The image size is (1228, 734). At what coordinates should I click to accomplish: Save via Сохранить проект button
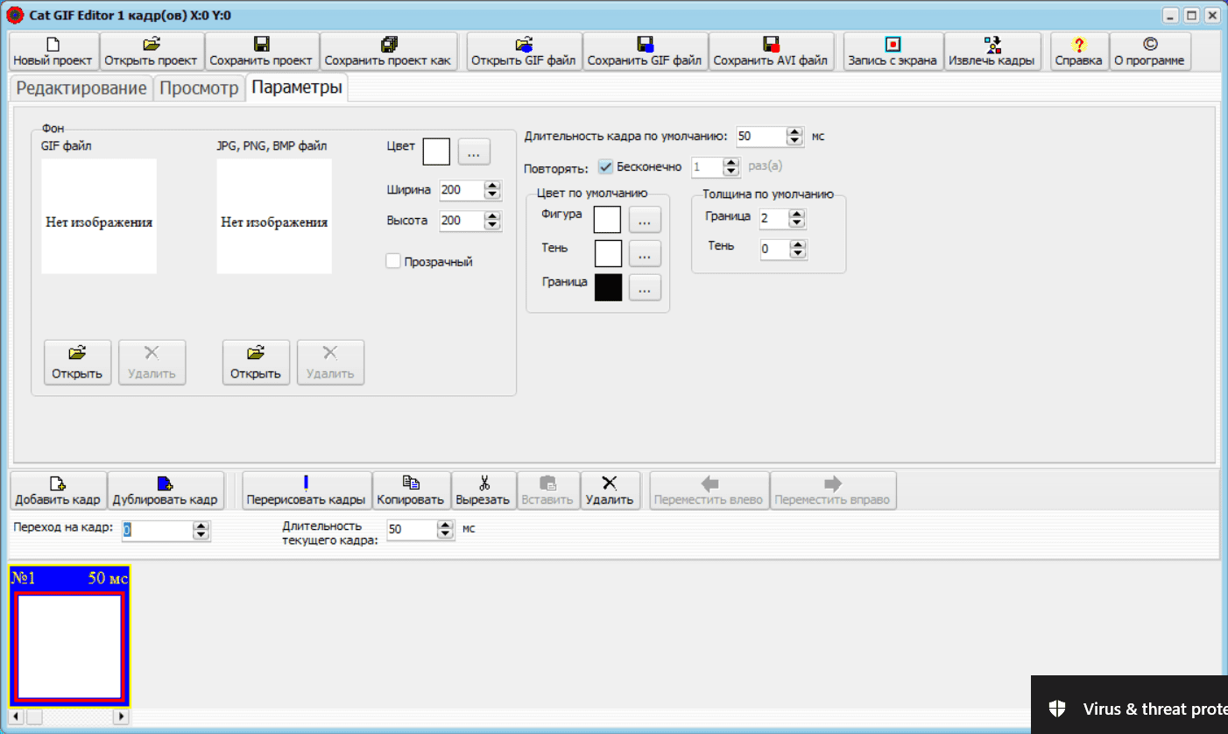pyautogui.click(x=261, y=52)
